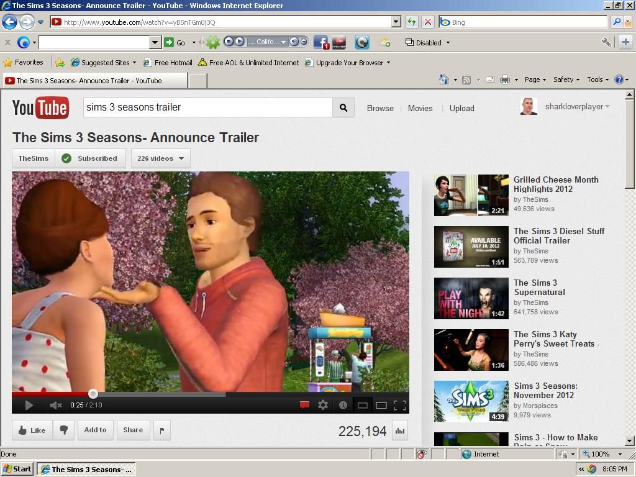The image size is (636, 477).
Task: Open the Page menu
Action: (535, 79)
